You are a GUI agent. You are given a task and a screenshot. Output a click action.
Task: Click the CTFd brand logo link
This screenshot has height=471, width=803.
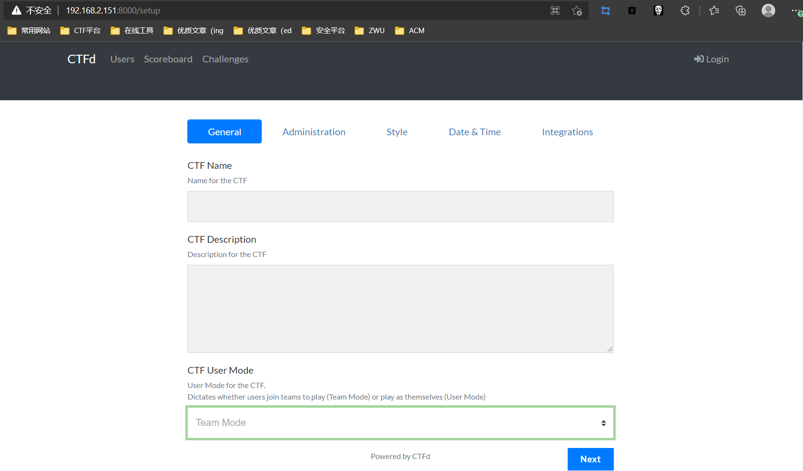point(82,59)
